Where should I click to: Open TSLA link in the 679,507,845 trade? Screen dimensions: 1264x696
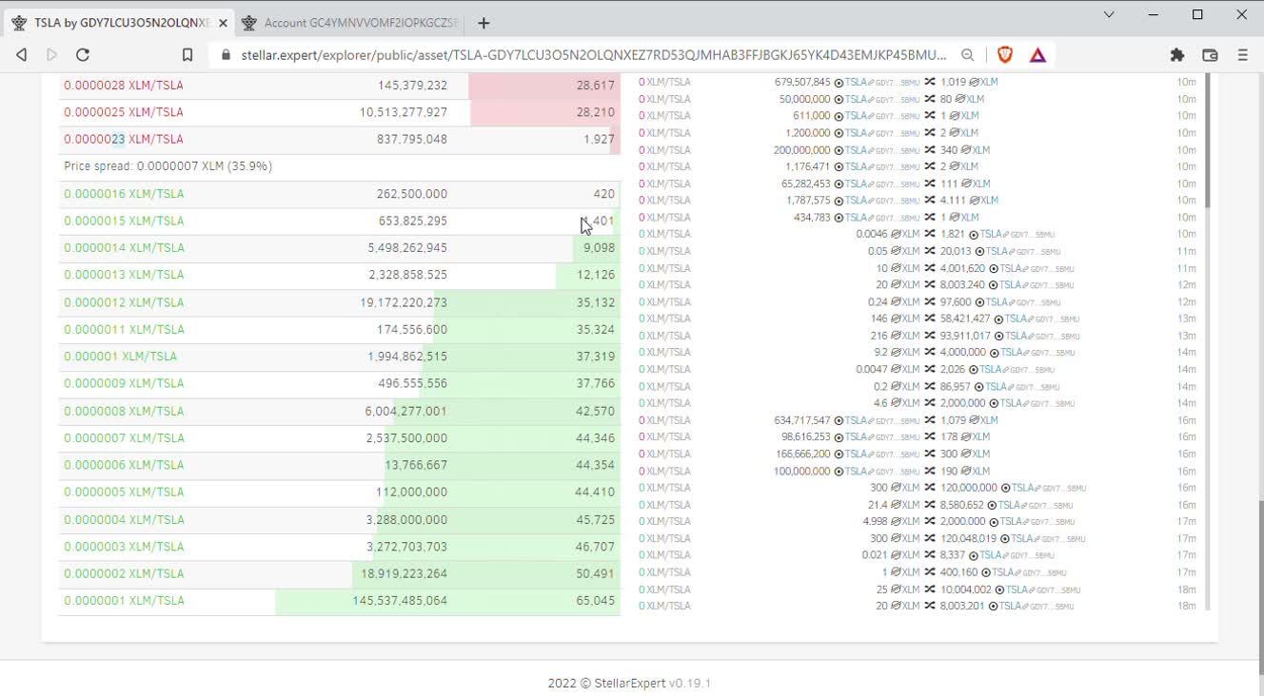(x=856, y=83)
